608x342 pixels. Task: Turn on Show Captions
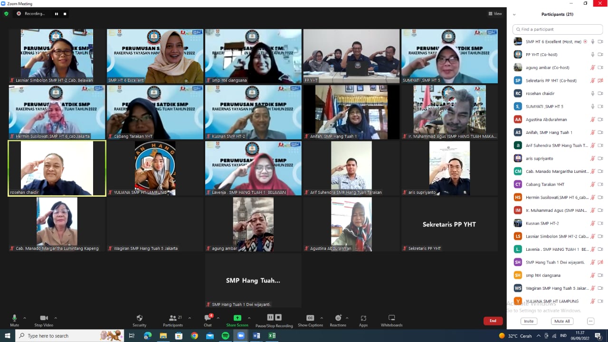[310, 320]
